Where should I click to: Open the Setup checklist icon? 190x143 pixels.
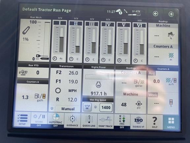point(22,119)
